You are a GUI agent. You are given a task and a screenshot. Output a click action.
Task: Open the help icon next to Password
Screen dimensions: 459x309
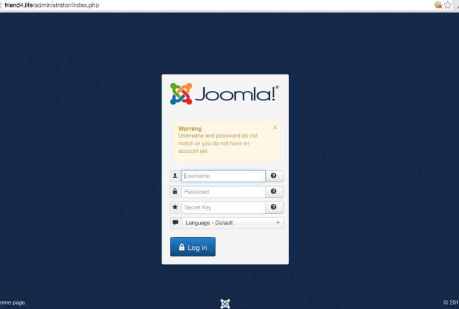click(274, 192)
